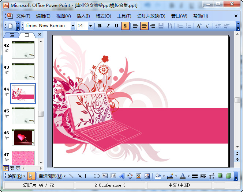Open the 插入(I) menu

pos(83,16)
